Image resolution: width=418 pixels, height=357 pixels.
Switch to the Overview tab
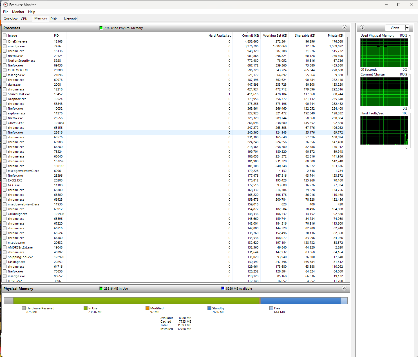coord(10,19)
